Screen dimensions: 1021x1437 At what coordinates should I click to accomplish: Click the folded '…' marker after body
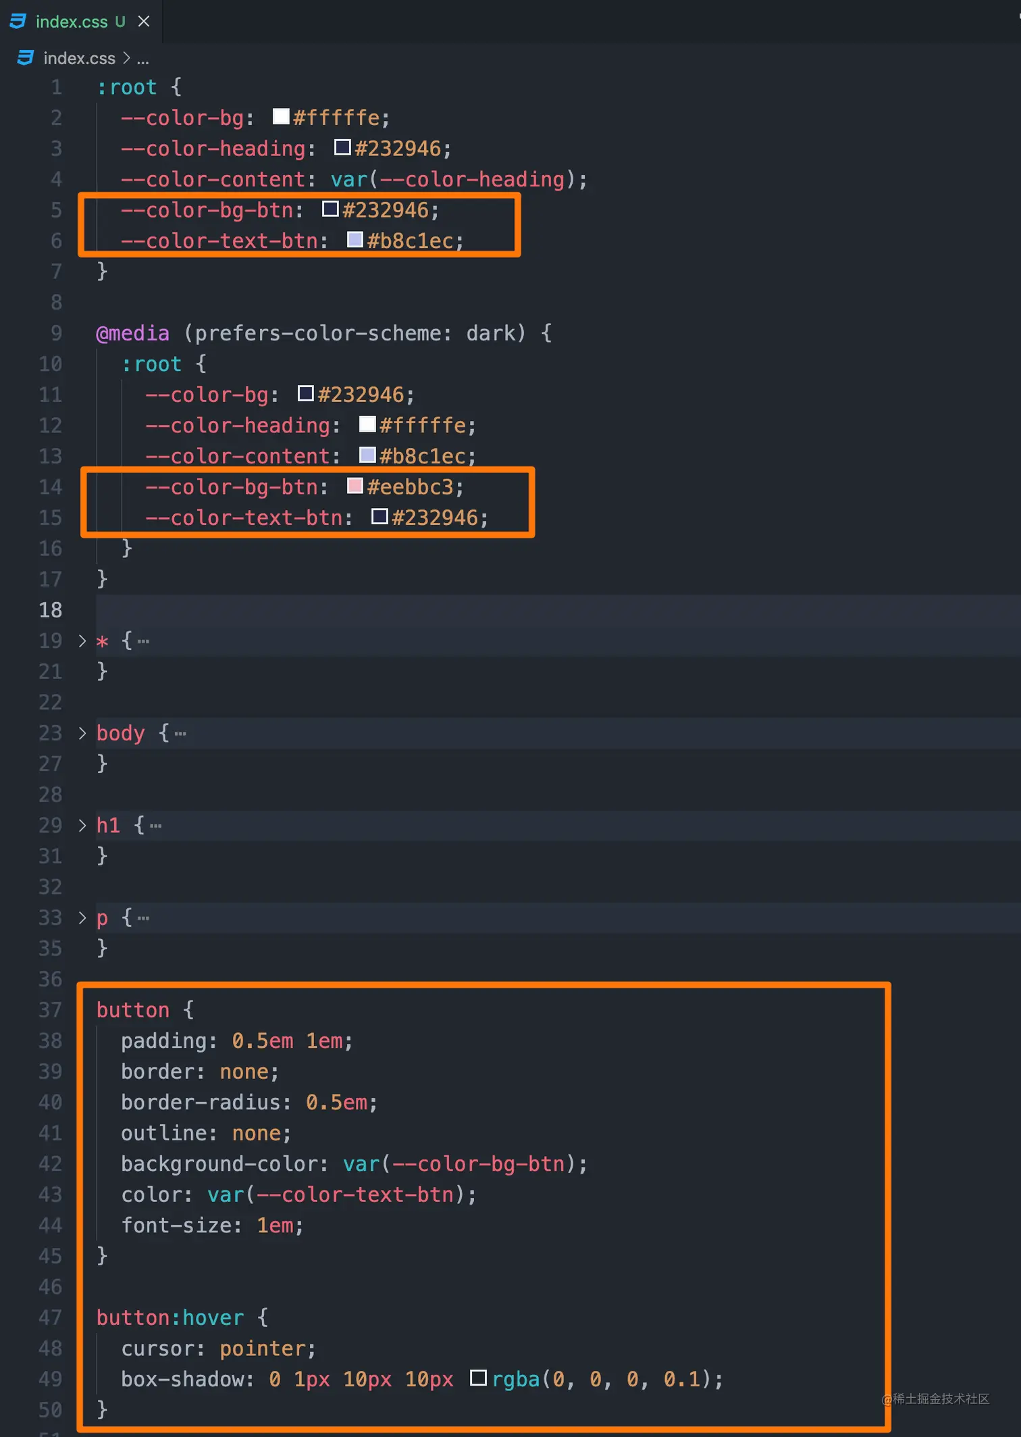click(x=180, y=733)
